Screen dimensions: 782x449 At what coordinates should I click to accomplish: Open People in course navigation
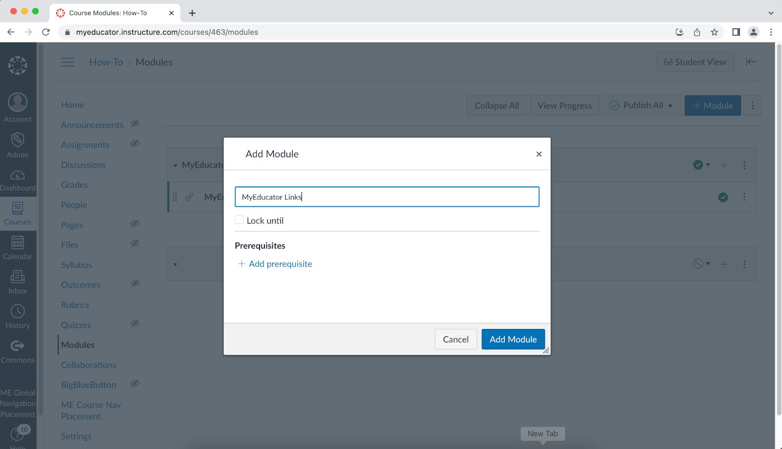click(74, 205)
